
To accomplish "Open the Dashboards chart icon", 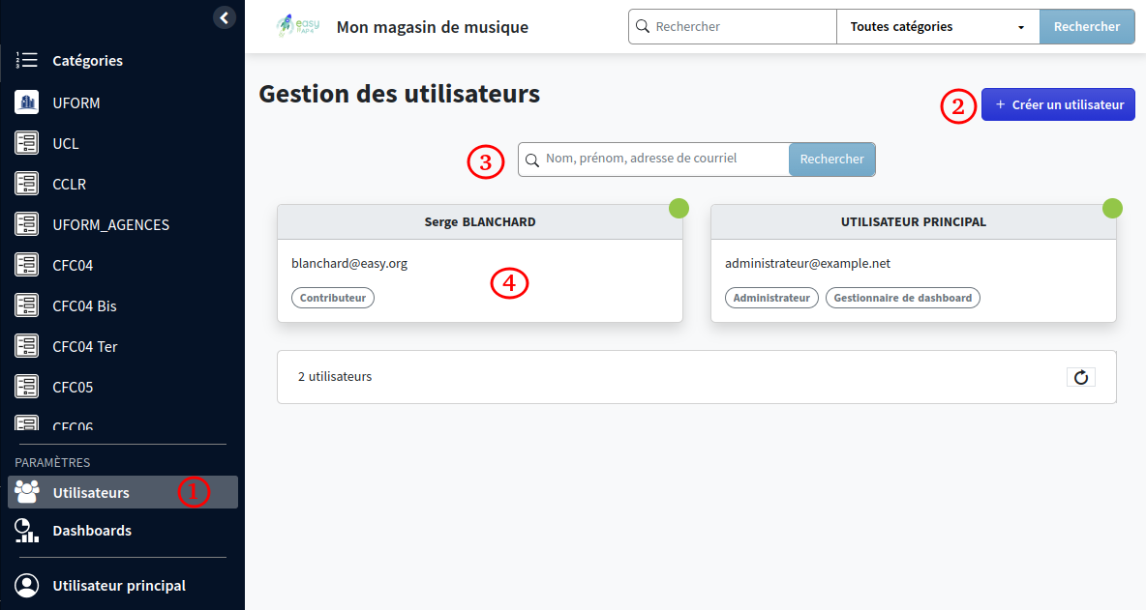I will (26, 530).
